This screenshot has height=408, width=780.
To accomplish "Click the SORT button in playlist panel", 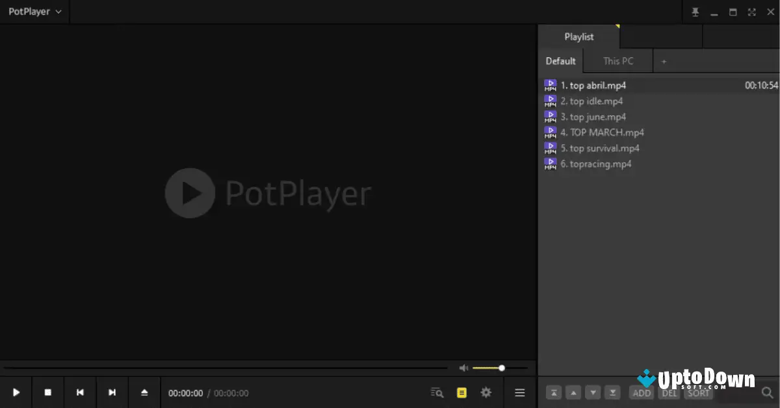I will pos(697,393).
